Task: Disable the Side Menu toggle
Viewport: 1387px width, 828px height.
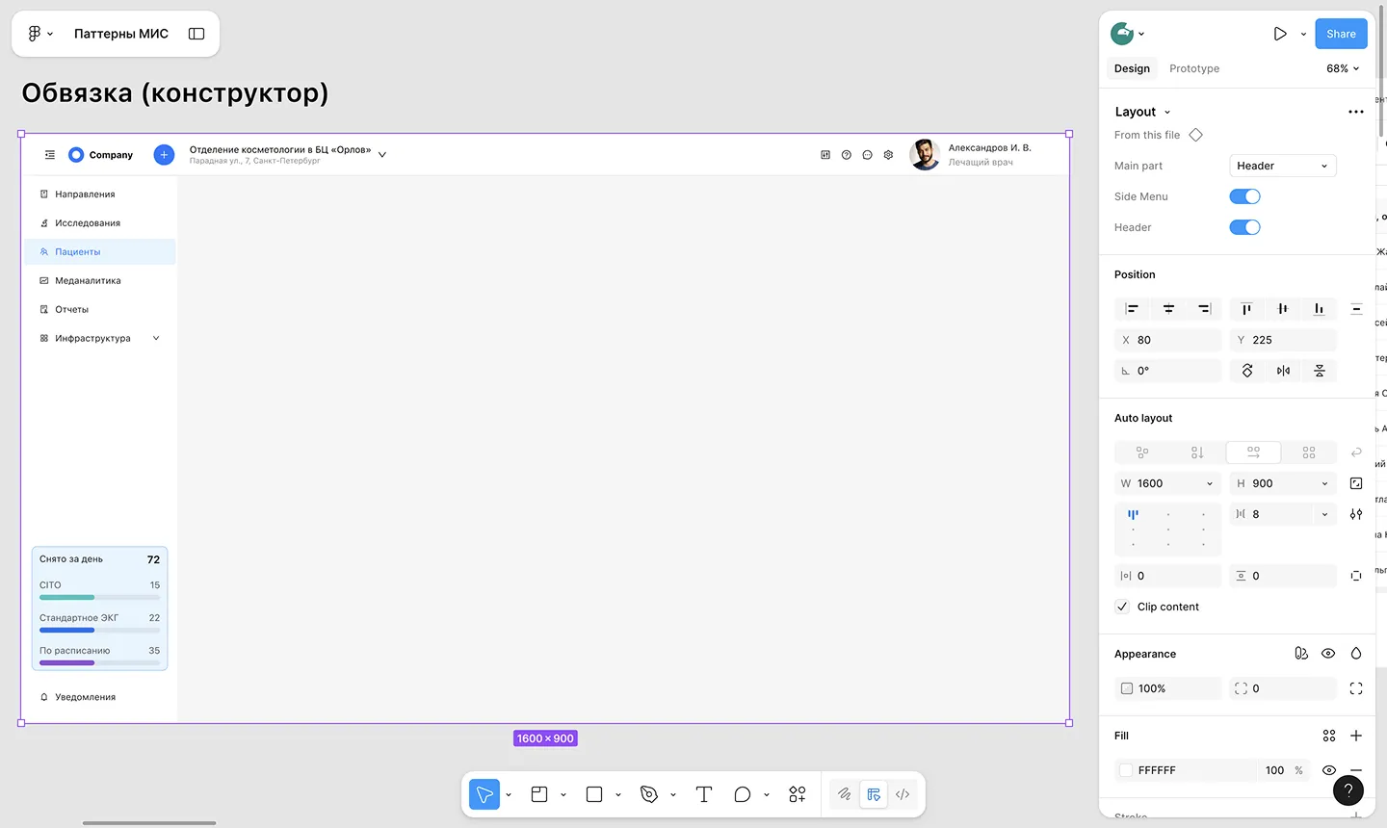Action: 1244,196
